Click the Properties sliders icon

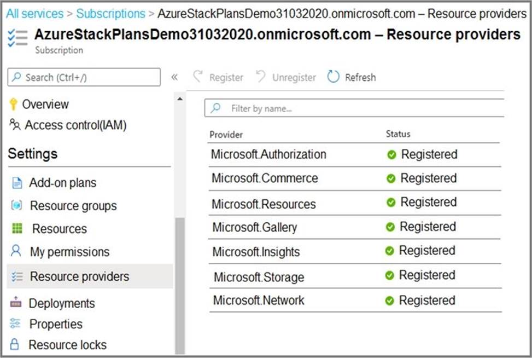15,323
